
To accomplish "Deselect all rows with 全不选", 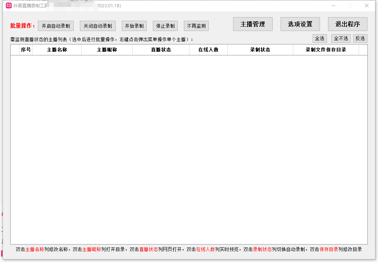I will pos(341,38).
